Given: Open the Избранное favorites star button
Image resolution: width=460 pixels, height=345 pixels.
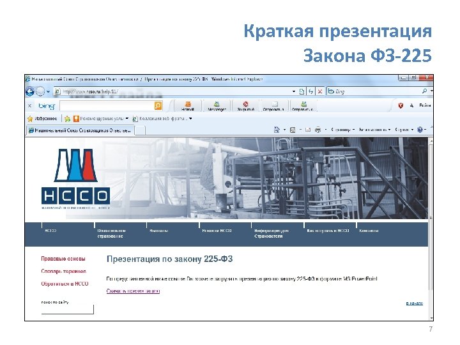Looking at the screenshot, I should pyautogui.click(x=42, y=119).
